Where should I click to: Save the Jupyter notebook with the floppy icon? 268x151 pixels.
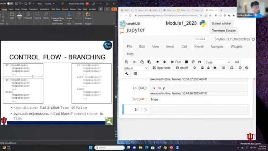[x=126, y=62]
